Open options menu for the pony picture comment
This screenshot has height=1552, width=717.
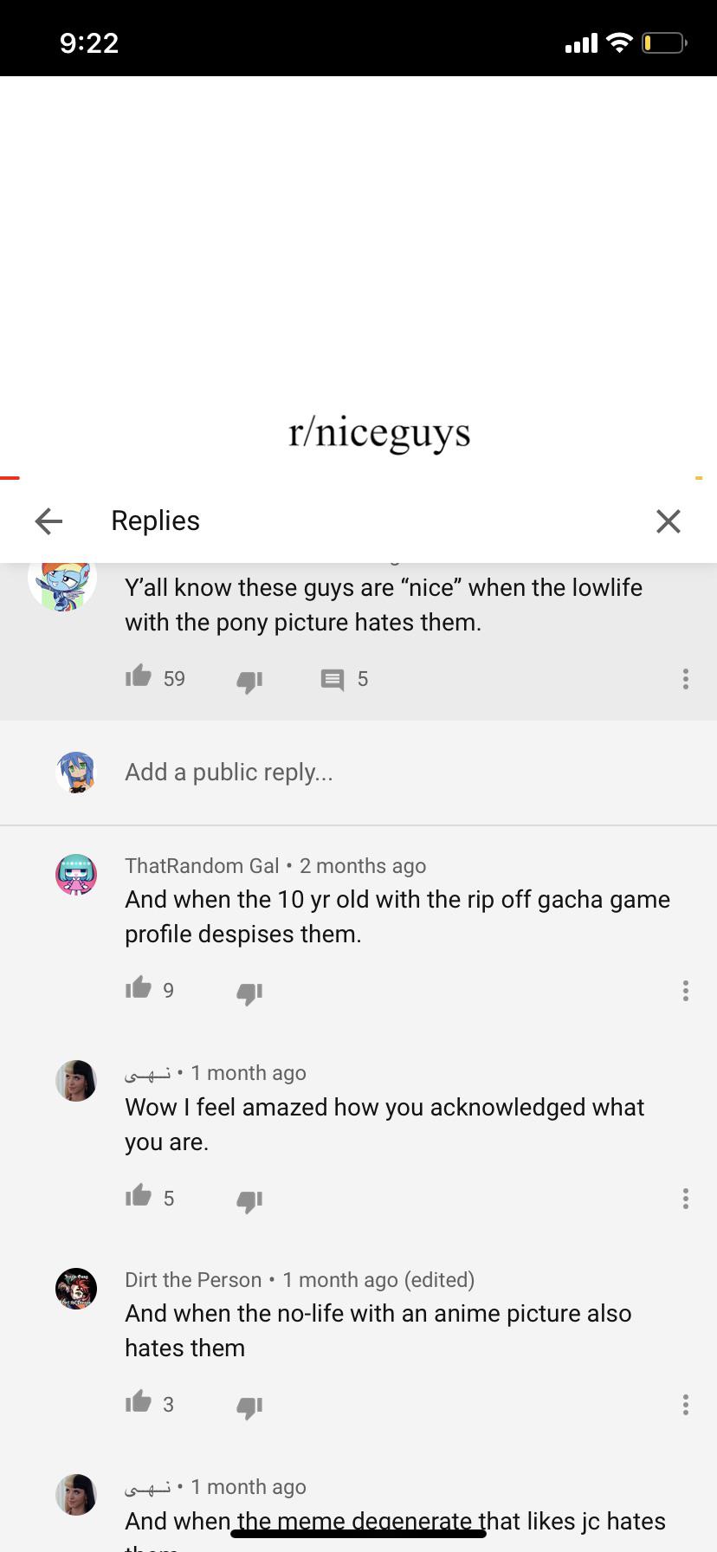pos(685,679)
